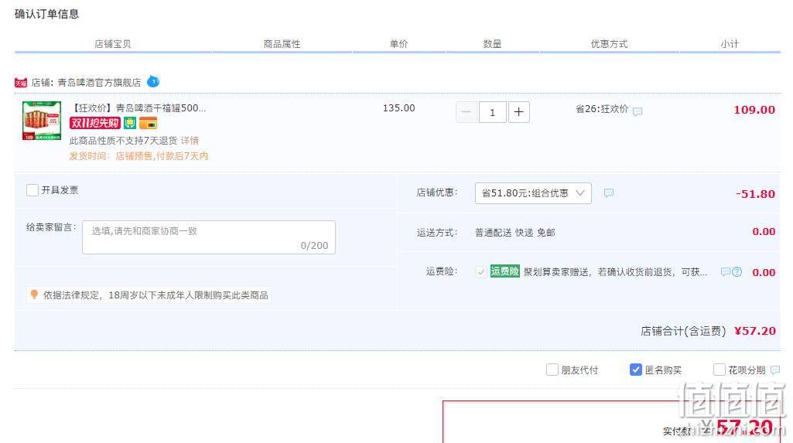Click the 给卖家留言 message text box
This screenshot has width=793, height=443.
coord(209,237)
